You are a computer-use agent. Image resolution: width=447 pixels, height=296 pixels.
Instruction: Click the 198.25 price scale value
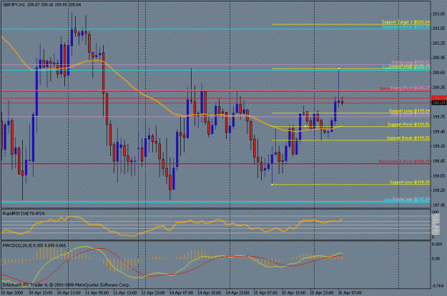tap(438, 190)
